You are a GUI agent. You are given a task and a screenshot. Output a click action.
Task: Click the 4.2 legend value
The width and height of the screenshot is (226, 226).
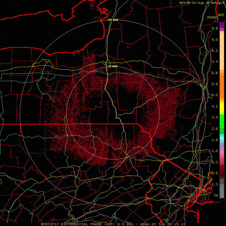coord(215,106)
